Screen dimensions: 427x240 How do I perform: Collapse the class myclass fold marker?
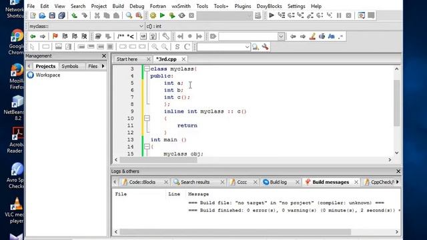(x=147, y=69)
